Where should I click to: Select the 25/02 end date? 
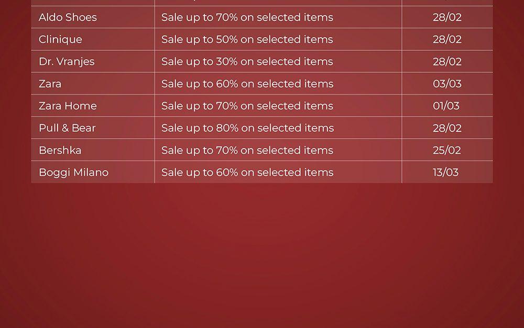click(447, 150)
